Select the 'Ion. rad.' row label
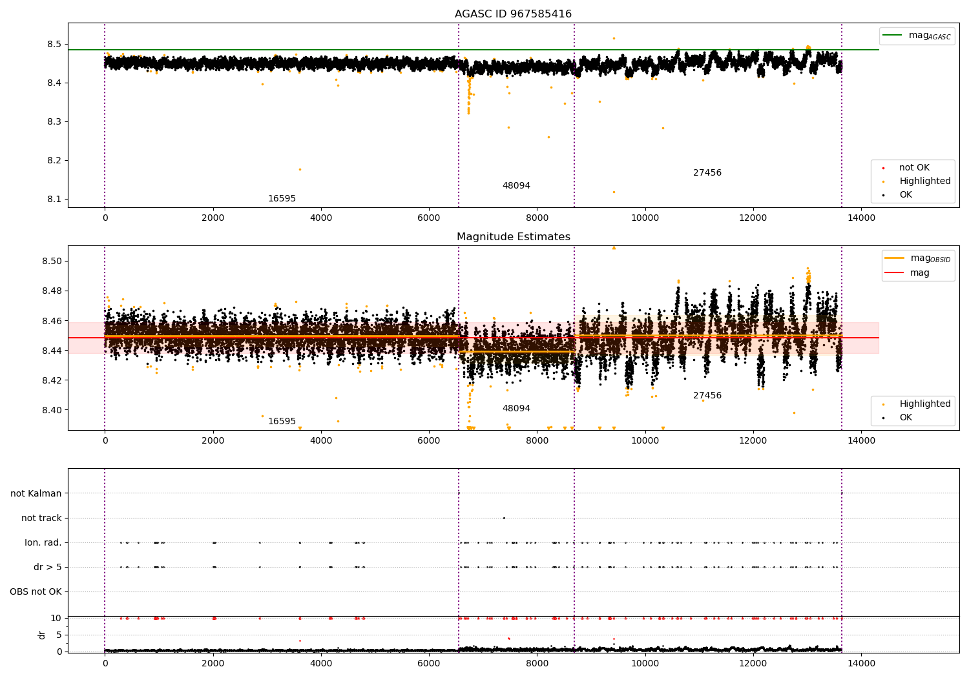969x678 pixels. 43,543
